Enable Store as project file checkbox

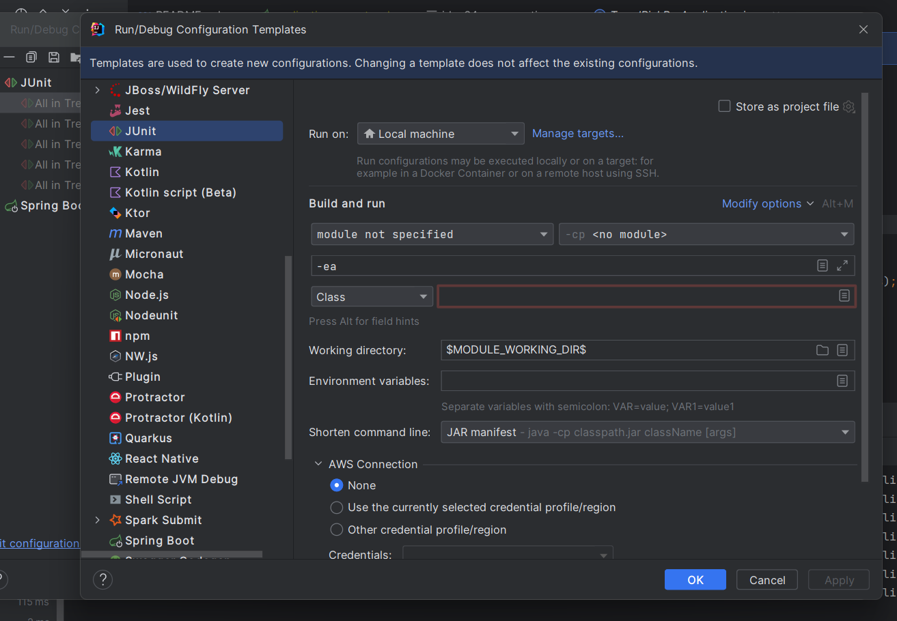coord(725,106)
